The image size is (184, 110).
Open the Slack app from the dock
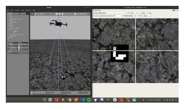coord(115,100)
